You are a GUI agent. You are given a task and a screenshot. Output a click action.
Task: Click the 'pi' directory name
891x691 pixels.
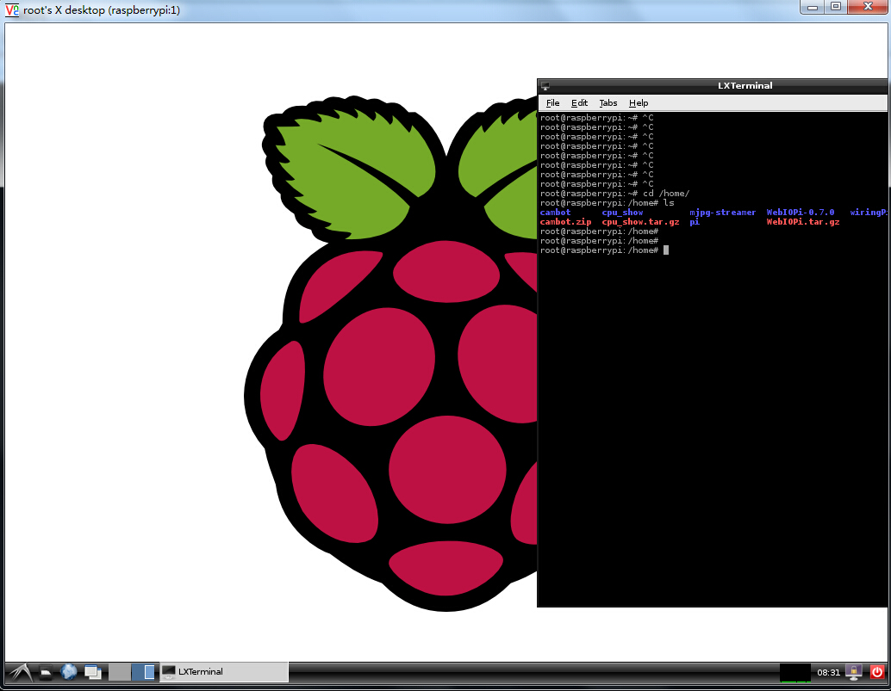(x=695, y=222)
